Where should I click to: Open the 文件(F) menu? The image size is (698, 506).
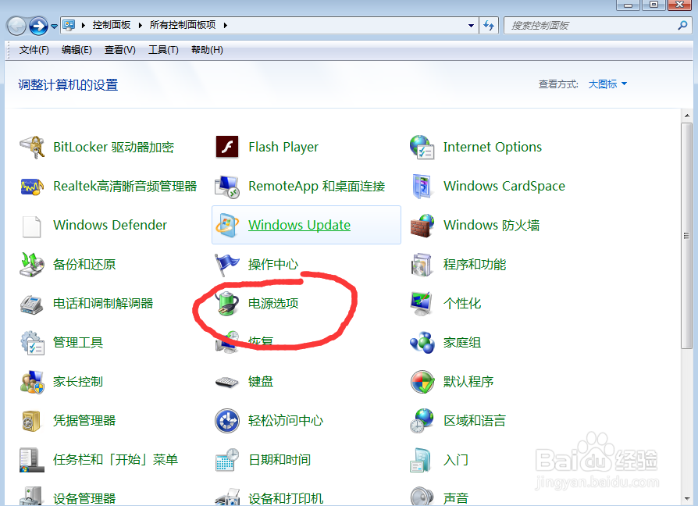[34, 50]
